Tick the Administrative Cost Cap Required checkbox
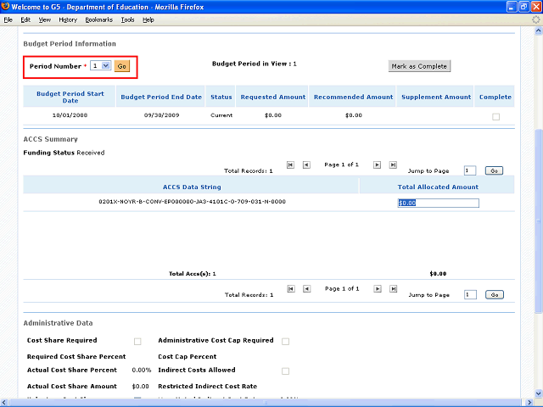Viewport: 543px width, 407px height. pyautogui.click(x=285, y=342)
